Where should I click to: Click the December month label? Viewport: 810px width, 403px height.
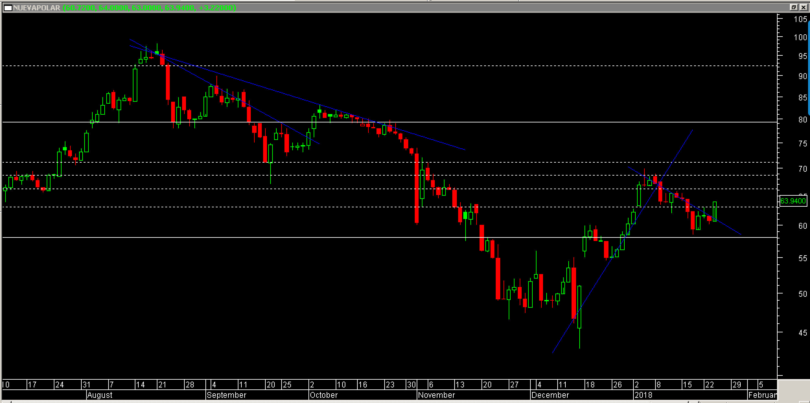(550, 395)
